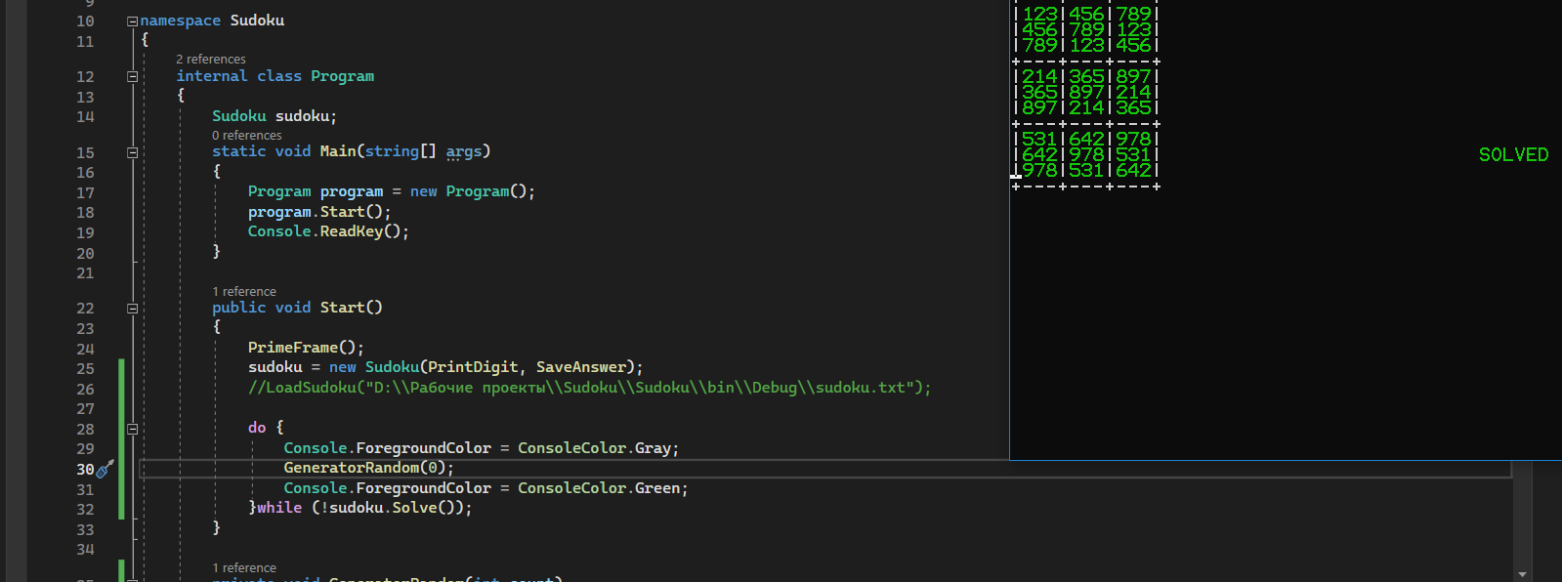Click the screwdriver quick actions icon

click(x=106, y=469)
